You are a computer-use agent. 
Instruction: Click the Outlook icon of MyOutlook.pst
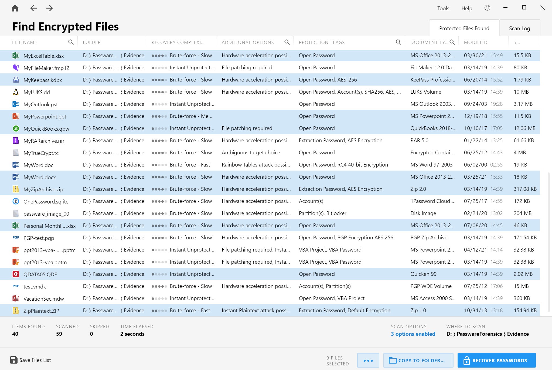[x=16, y=104]
